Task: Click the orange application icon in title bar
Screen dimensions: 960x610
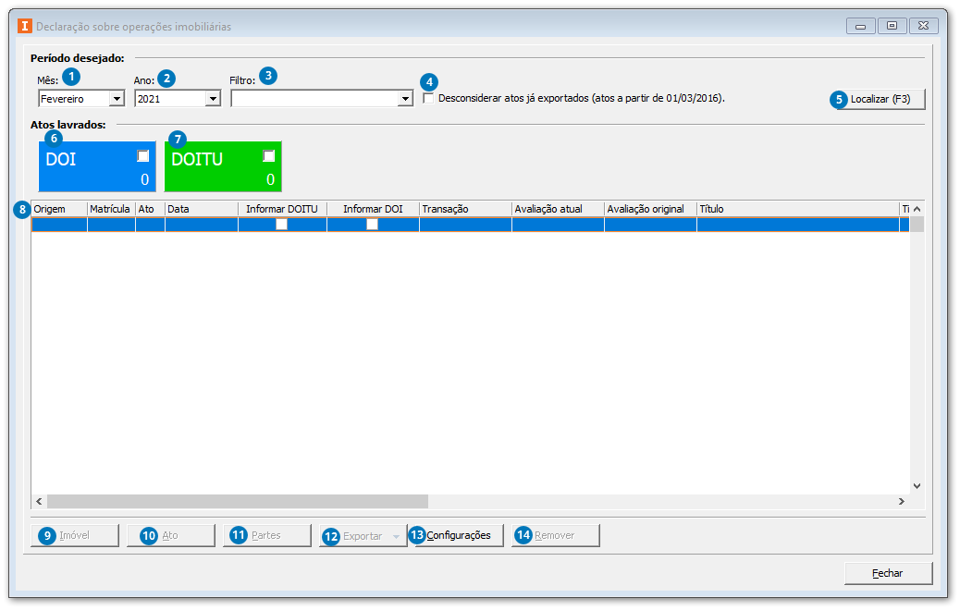Action: click(25, 27)
